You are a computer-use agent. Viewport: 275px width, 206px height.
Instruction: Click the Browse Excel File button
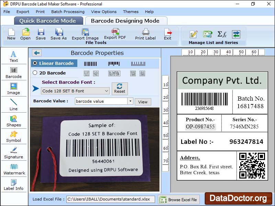click(x=178, y=199)
